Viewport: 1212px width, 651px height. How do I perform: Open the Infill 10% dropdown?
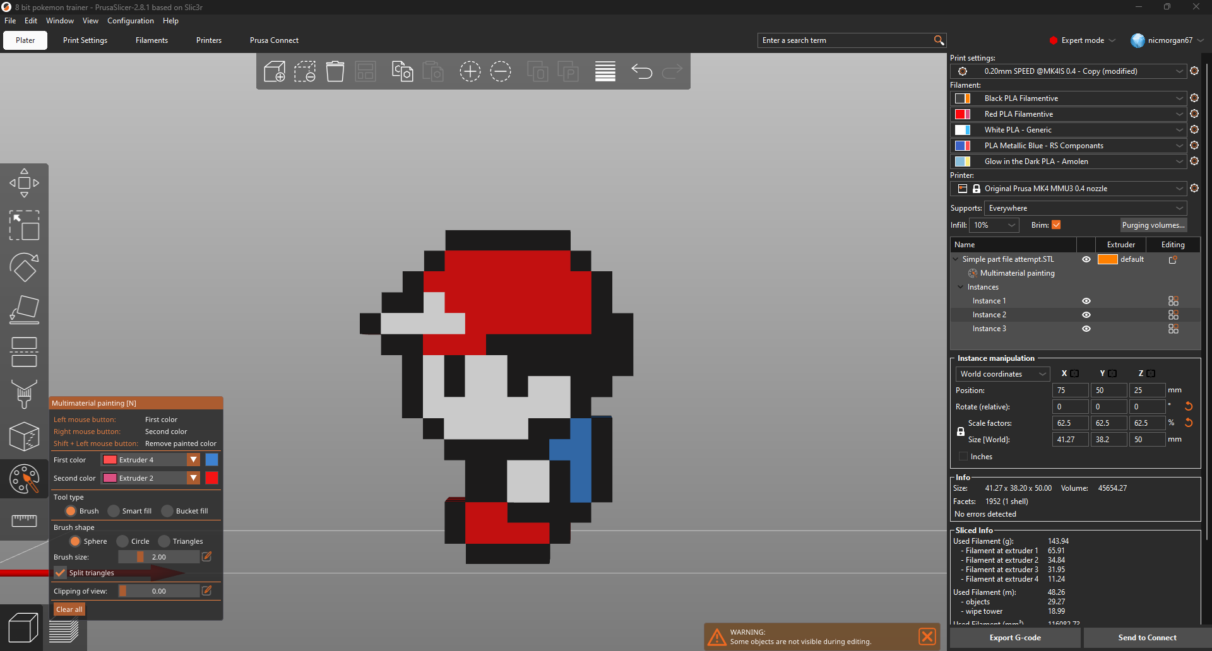[x=994, y=225]
